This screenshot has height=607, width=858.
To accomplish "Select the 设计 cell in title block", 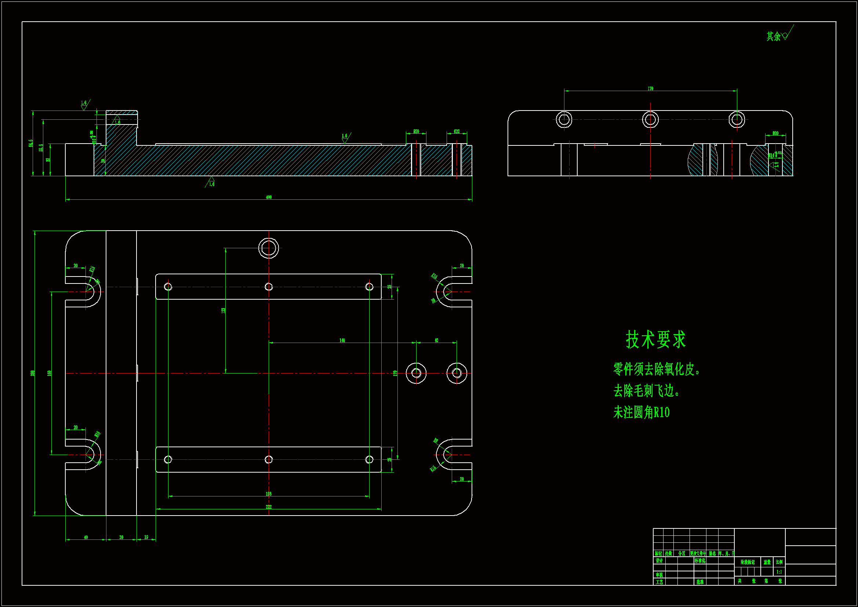I will 659,561.
